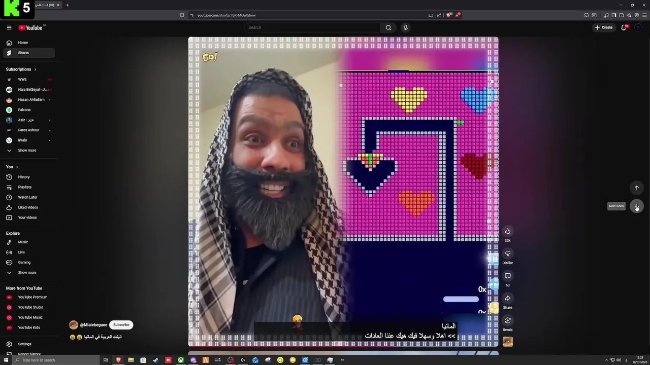
Task: Open Watch Later in sidebar
Action: point(29,197)
